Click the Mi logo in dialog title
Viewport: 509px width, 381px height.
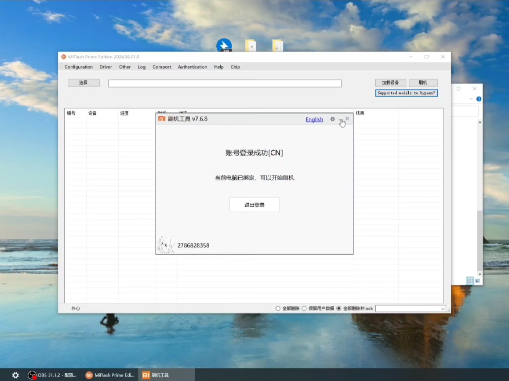[162, 119]
